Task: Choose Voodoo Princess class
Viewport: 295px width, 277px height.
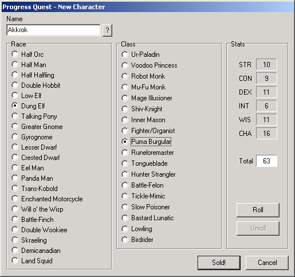Action: [150, 65]
